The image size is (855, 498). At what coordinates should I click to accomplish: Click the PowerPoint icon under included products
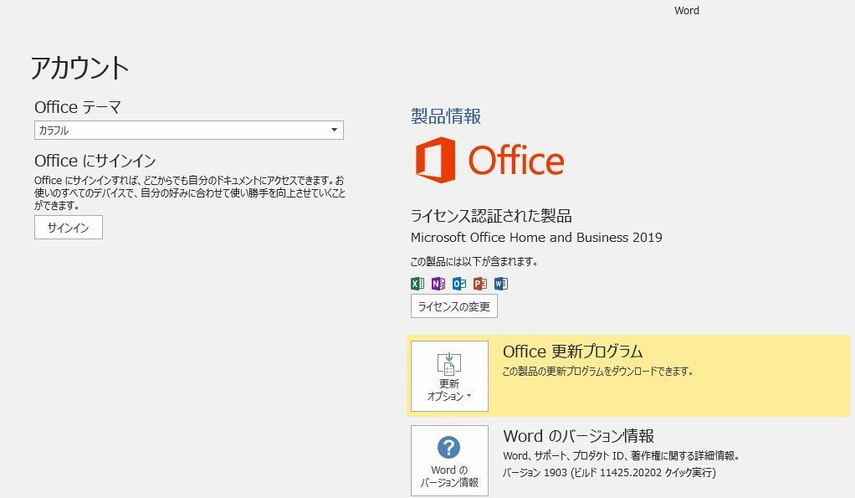(x=480, y=284)
